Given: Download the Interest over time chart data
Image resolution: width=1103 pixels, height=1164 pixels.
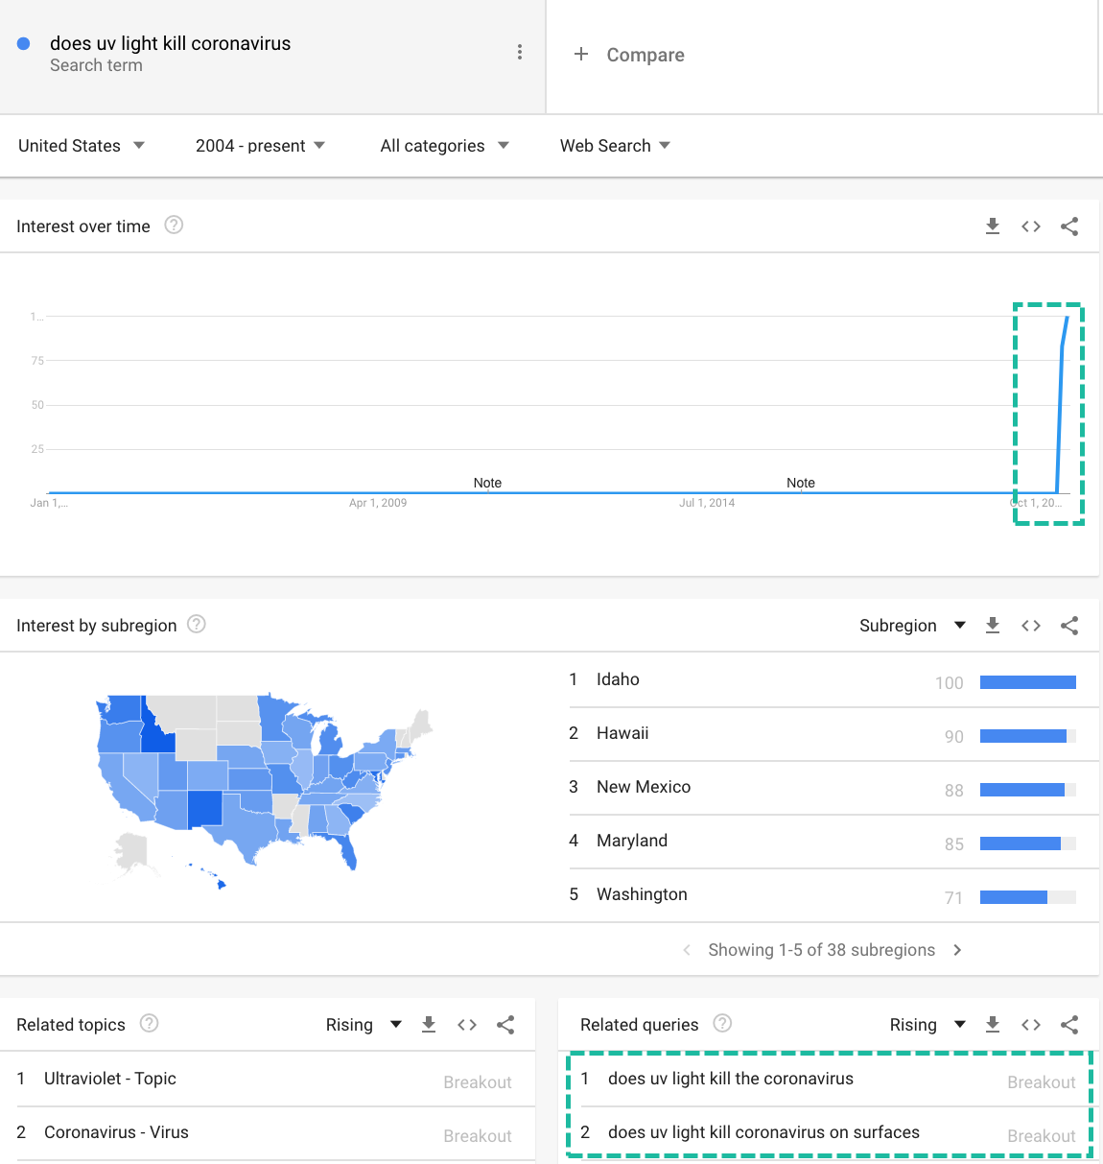Looking at the screenshot, I should pyautogui.click(x=993, y=226).
